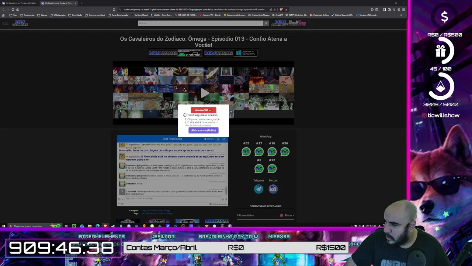Open the Games bookmarks folder
Image resolution: width=472 pixels, height=266 pixels.
[42, 15]
